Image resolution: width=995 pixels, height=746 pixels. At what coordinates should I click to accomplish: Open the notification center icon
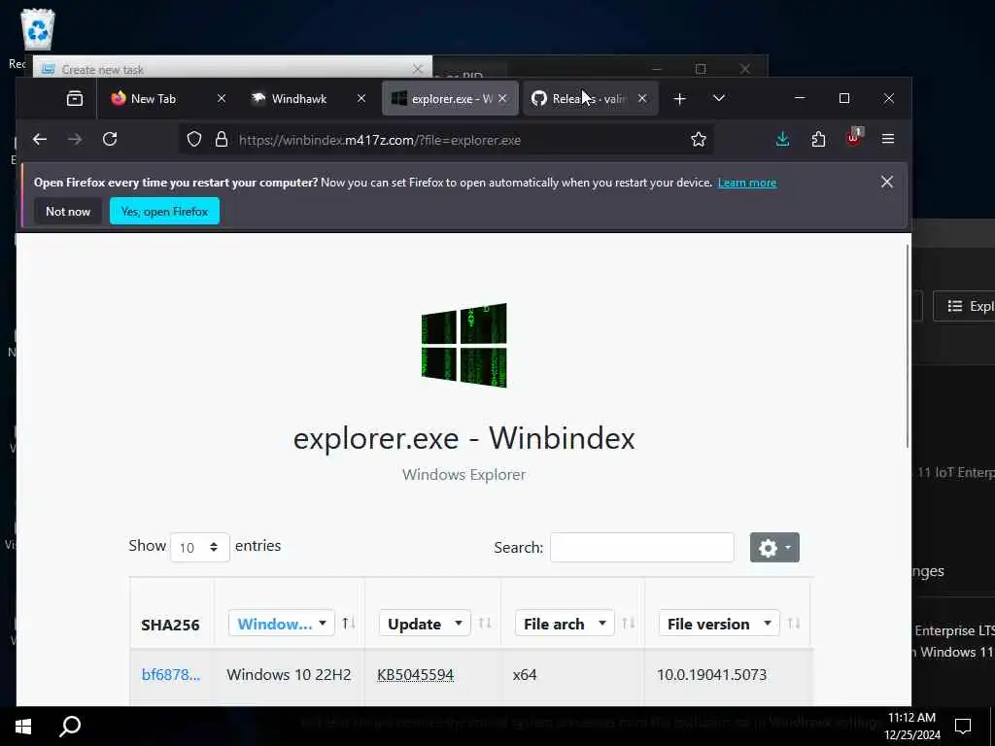pos(963,726)
